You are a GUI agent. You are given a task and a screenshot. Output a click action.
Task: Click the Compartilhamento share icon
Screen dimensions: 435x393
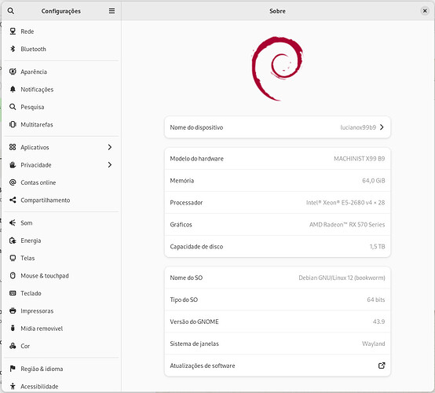point(13,200)
